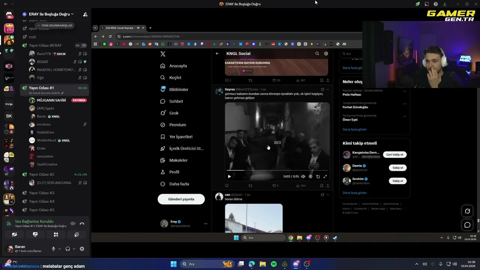Enter video fullscreen mode
480x270 pixels.
click(325, 177)
